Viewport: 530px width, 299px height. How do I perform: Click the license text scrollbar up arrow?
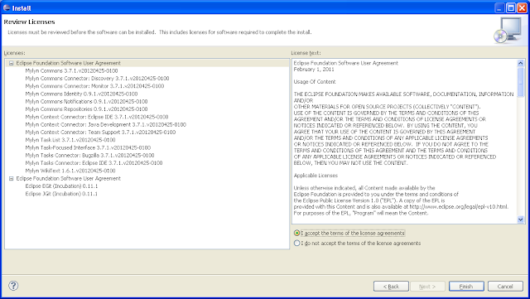[521, 63]
